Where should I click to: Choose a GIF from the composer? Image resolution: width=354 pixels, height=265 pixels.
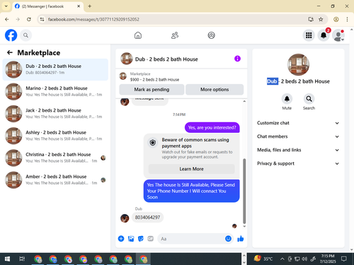tap(151, 239)
